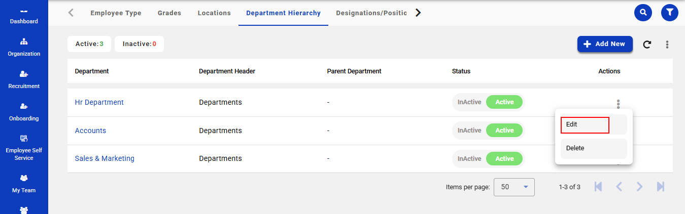
Task: Open the Accounts department link
Action: click(90, 131)
